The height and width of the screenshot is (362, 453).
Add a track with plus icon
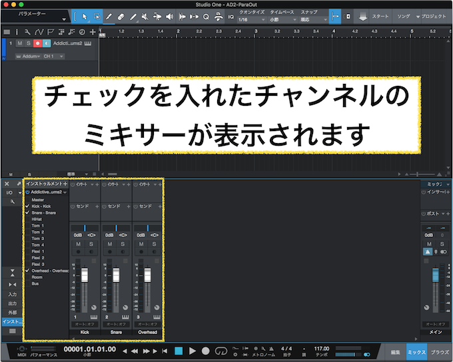click(93, 32)
